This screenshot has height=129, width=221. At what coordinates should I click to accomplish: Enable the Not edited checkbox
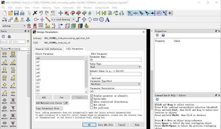(x=92, y=105)
